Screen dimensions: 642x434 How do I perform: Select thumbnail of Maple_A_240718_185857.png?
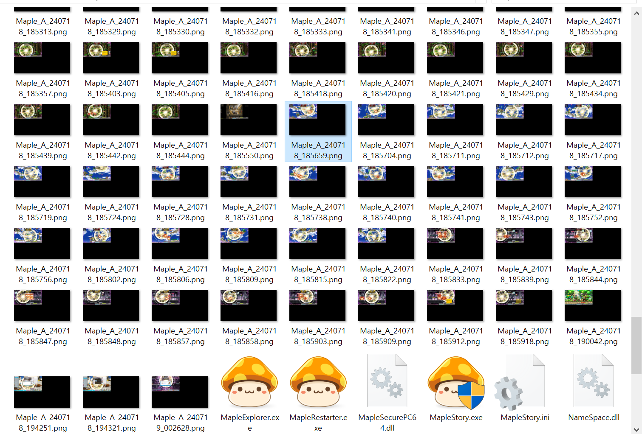click(x=180, y=305)
